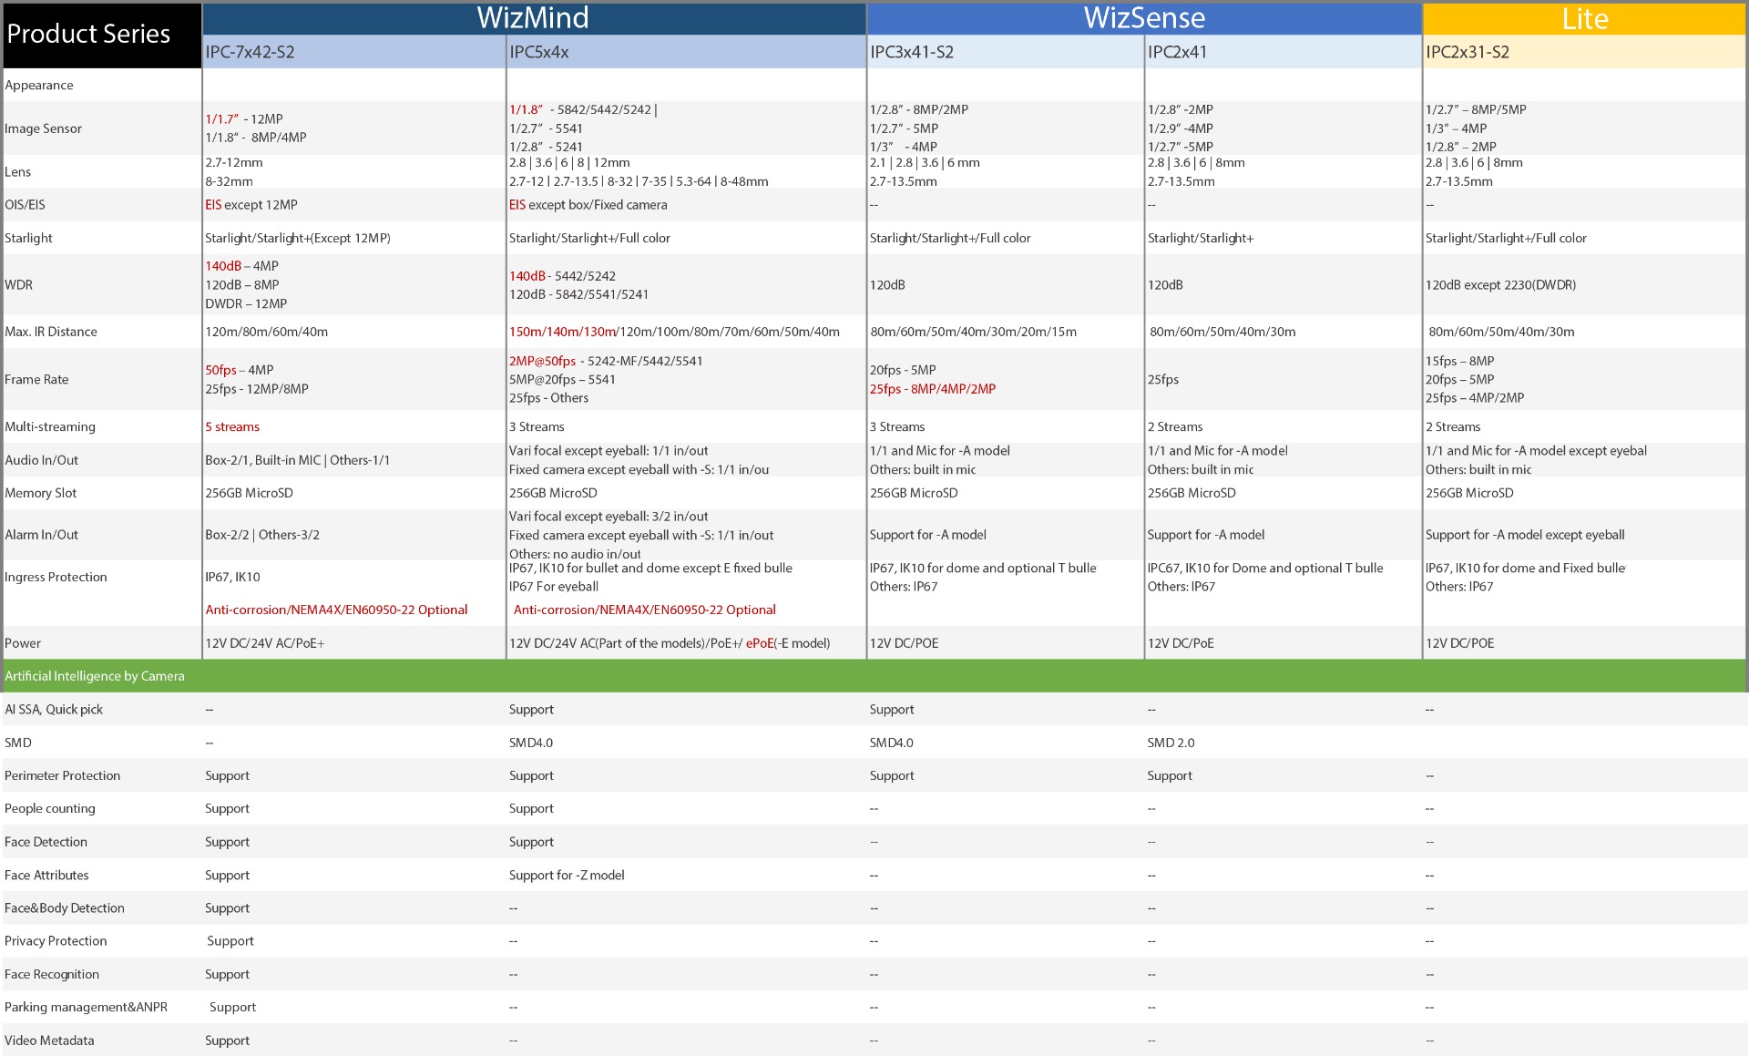Select the OIS/EIS row label
This screenshot has height=1056, width=1749.
[x=25, y=204]
